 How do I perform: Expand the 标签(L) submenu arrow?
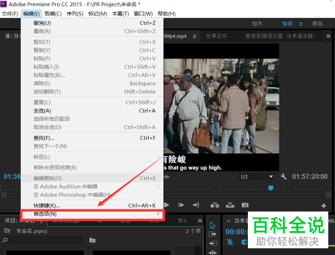158,157
